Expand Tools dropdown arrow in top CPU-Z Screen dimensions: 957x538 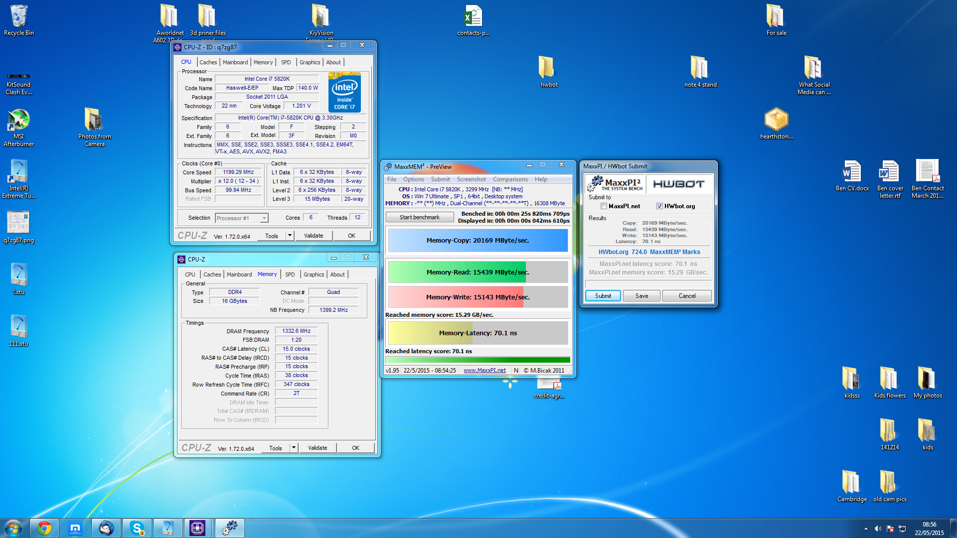point(290,236)
